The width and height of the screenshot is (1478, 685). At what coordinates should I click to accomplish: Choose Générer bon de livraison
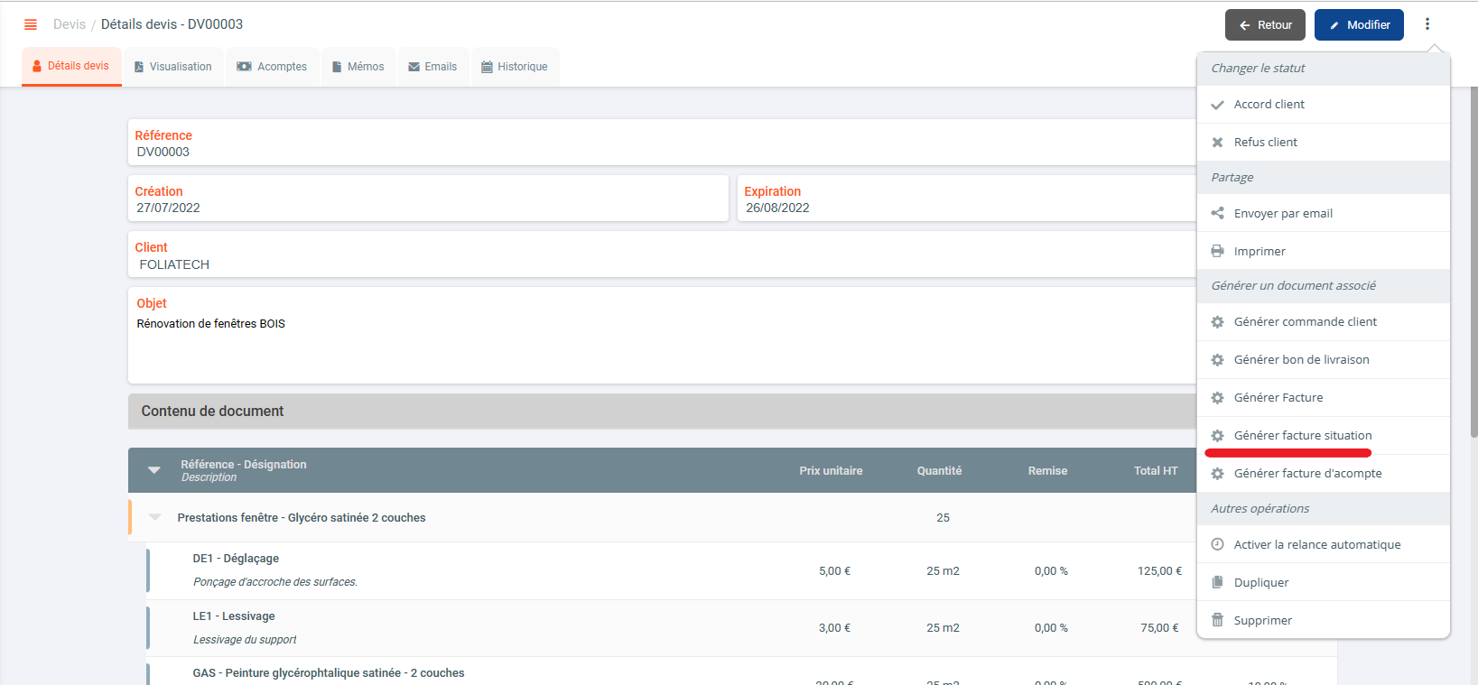pyautogui.click(x=1301, y=360)
